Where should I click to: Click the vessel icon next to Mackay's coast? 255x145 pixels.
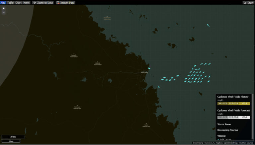[x=149, y=68]
